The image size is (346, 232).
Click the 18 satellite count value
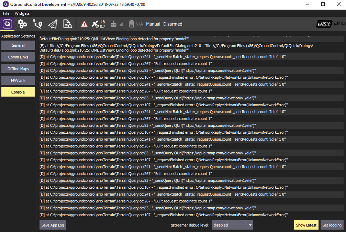103,22
